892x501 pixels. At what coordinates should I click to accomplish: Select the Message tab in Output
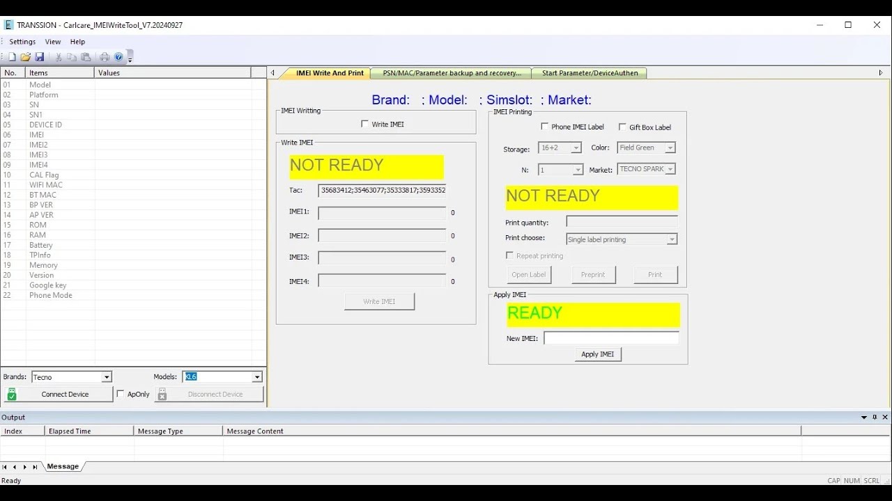(63, 466)
